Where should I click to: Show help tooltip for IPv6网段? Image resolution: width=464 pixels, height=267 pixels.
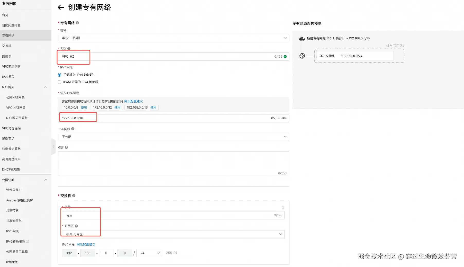[x=73, y=129]
